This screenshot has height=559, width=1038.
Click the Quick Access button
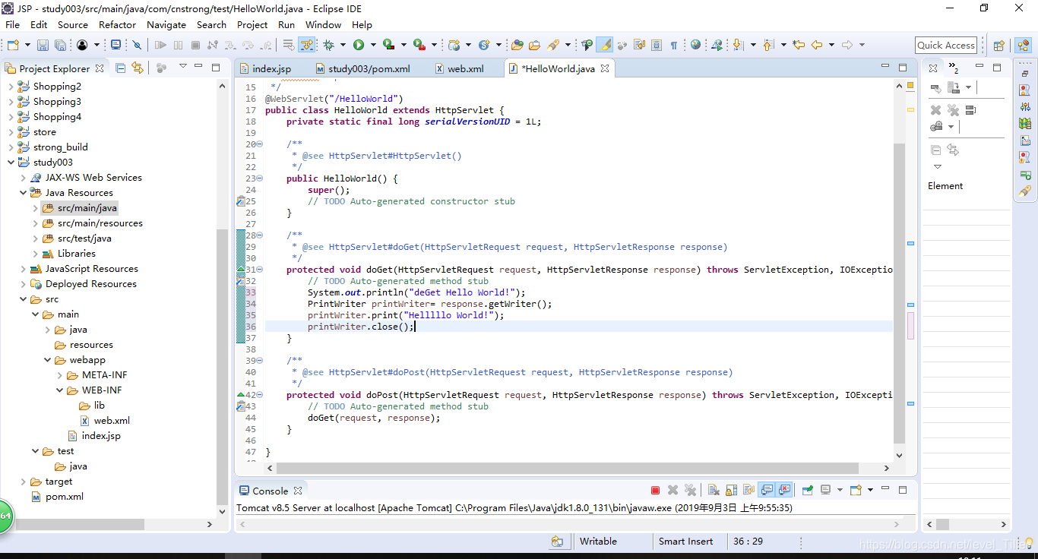pyautogui.click(x=945, y=45)
